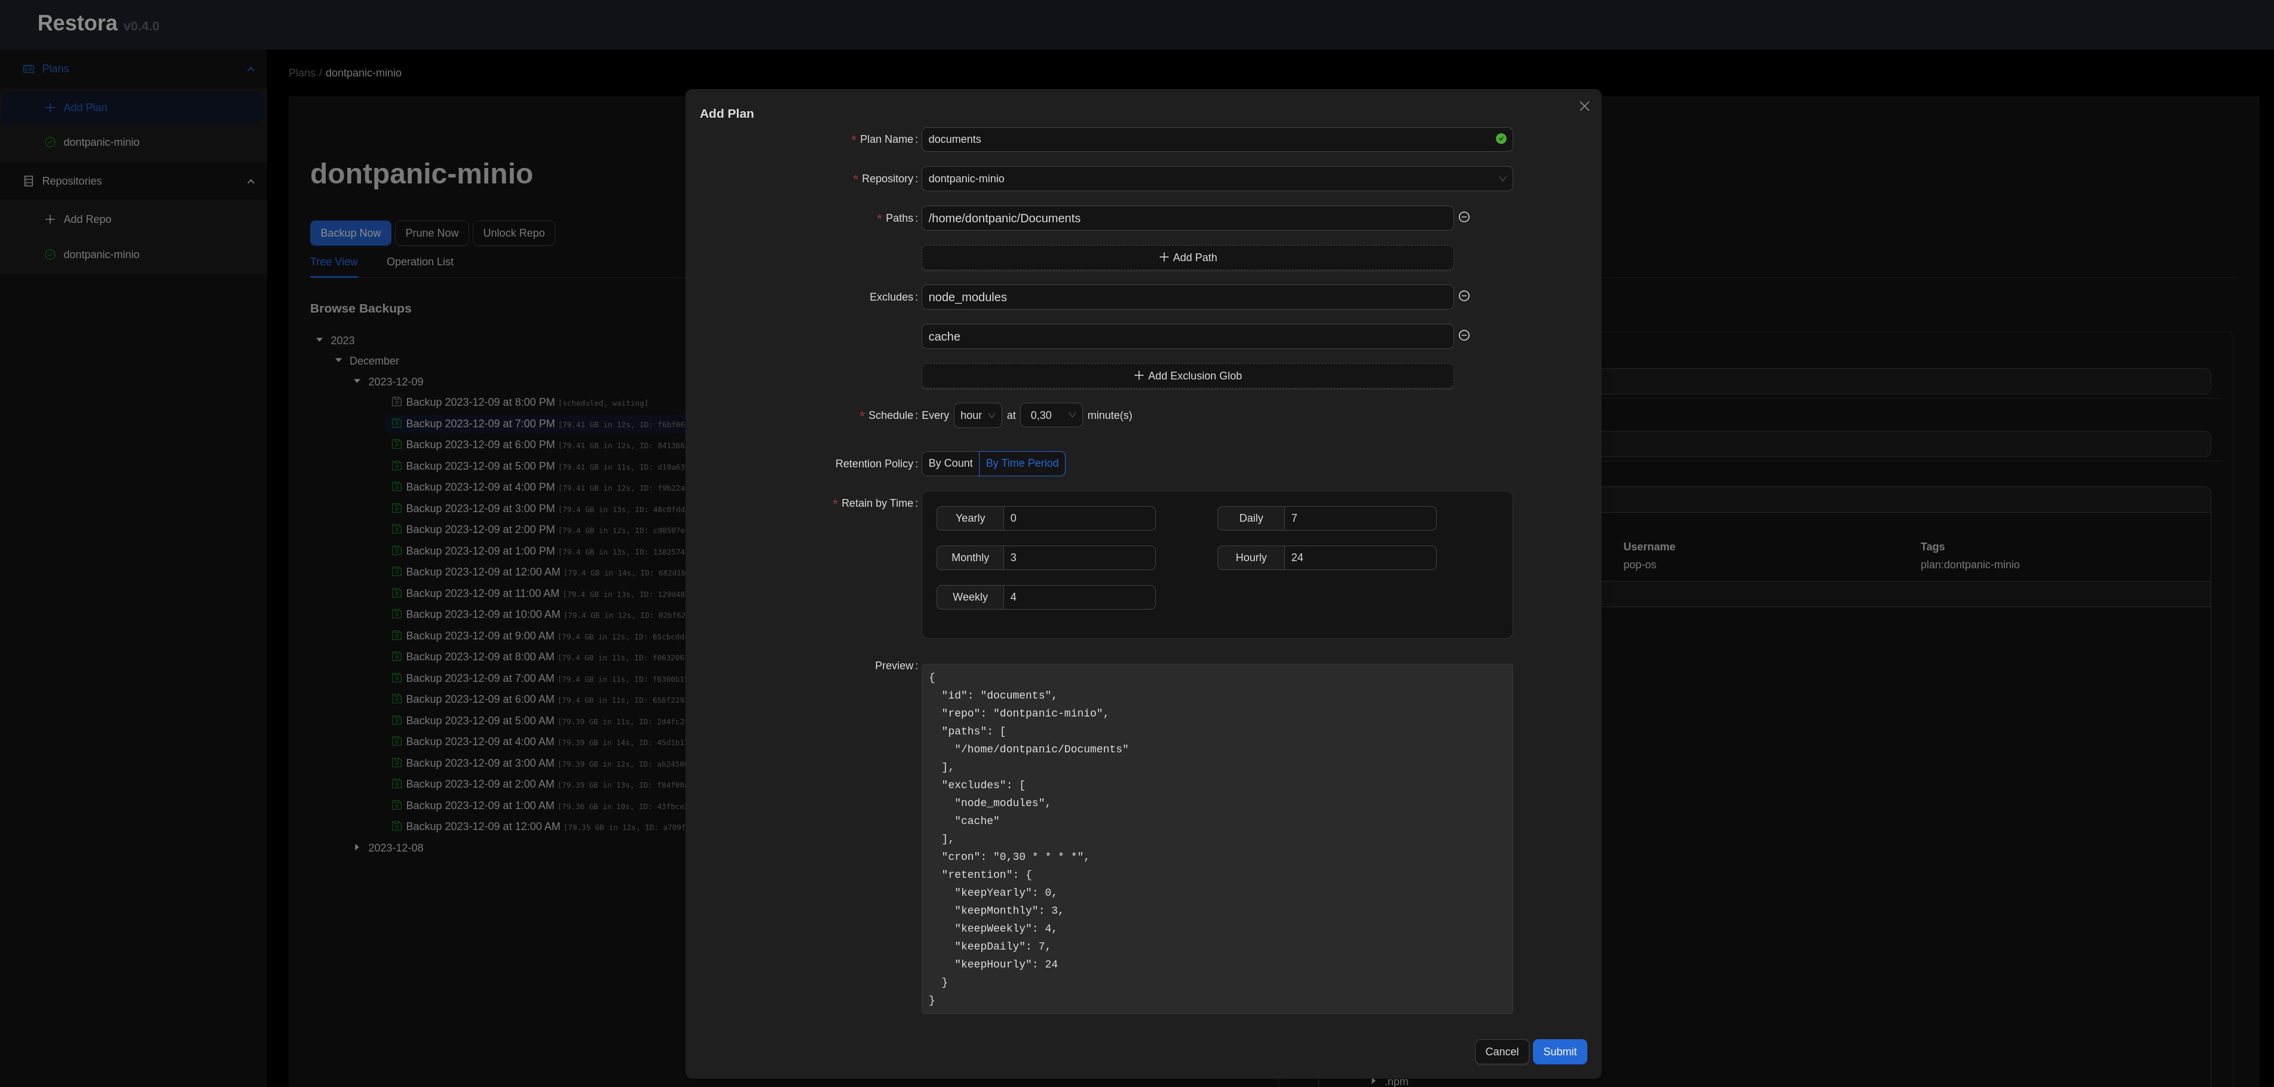Remove the cache exclusion entry
This screenshot has height=1087, width=2274.
coord(1464,336)
